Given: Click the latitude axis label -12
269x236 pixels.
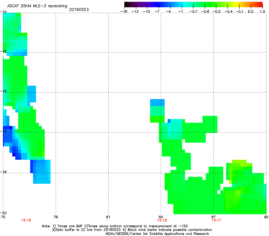Looking at the screenshot, I should 3,52.
